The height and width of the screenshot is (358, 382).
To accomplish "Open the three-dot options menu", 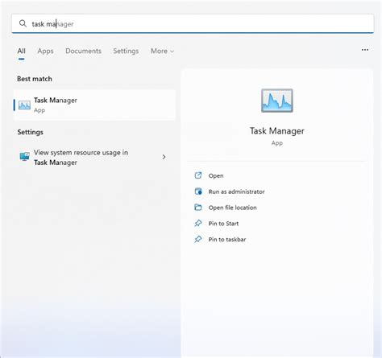I will [x=365, y=50].
